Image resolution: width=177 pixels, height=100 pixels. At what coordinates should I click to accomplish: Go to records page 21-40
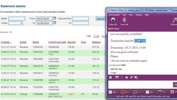click(x=96, y=36)
